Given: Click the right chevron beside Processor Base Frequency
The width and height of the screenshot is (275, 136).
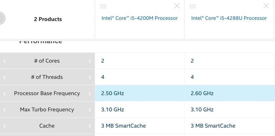Looking at the screenshot, I should pyautogui.click(x=90, y=93).
